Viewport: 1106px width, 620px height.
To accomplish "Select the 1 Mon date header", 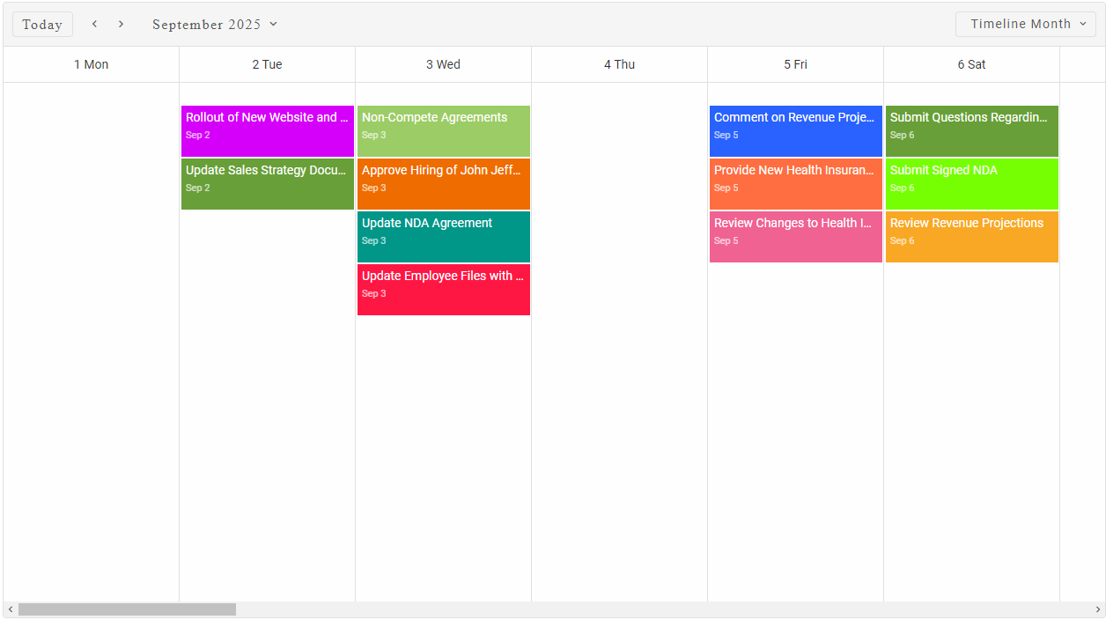I will (92, 64).
